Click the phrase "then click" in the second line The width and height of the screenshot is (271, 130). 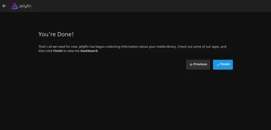pos(46,51)
